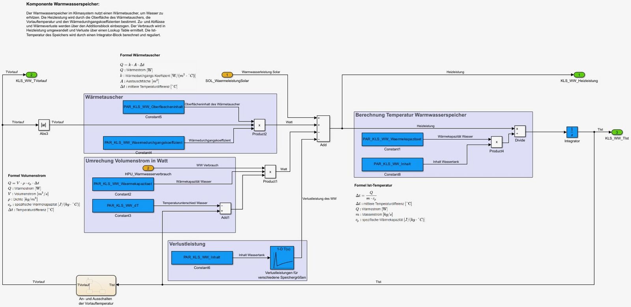Screen dimensions: 631x307
Task: Select the PAR_KLS_WW_Oberflaecheninhalt constant block
Action: (153, 107)
